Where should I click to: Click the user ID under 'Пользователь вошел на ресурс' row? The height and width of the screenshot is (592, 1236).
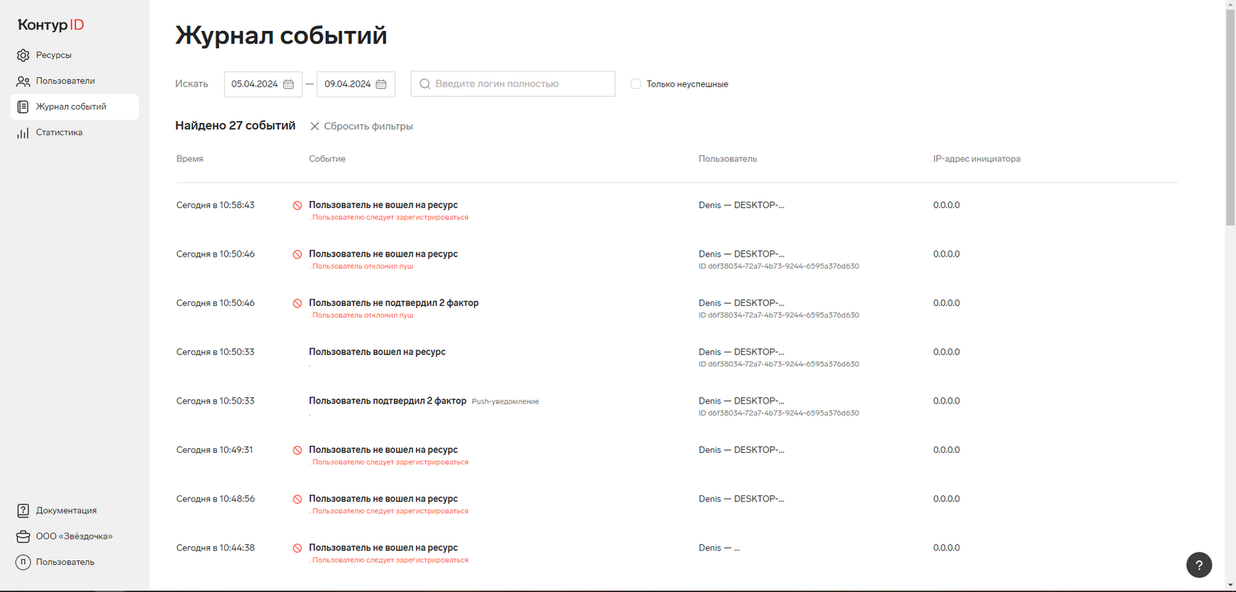779,364
